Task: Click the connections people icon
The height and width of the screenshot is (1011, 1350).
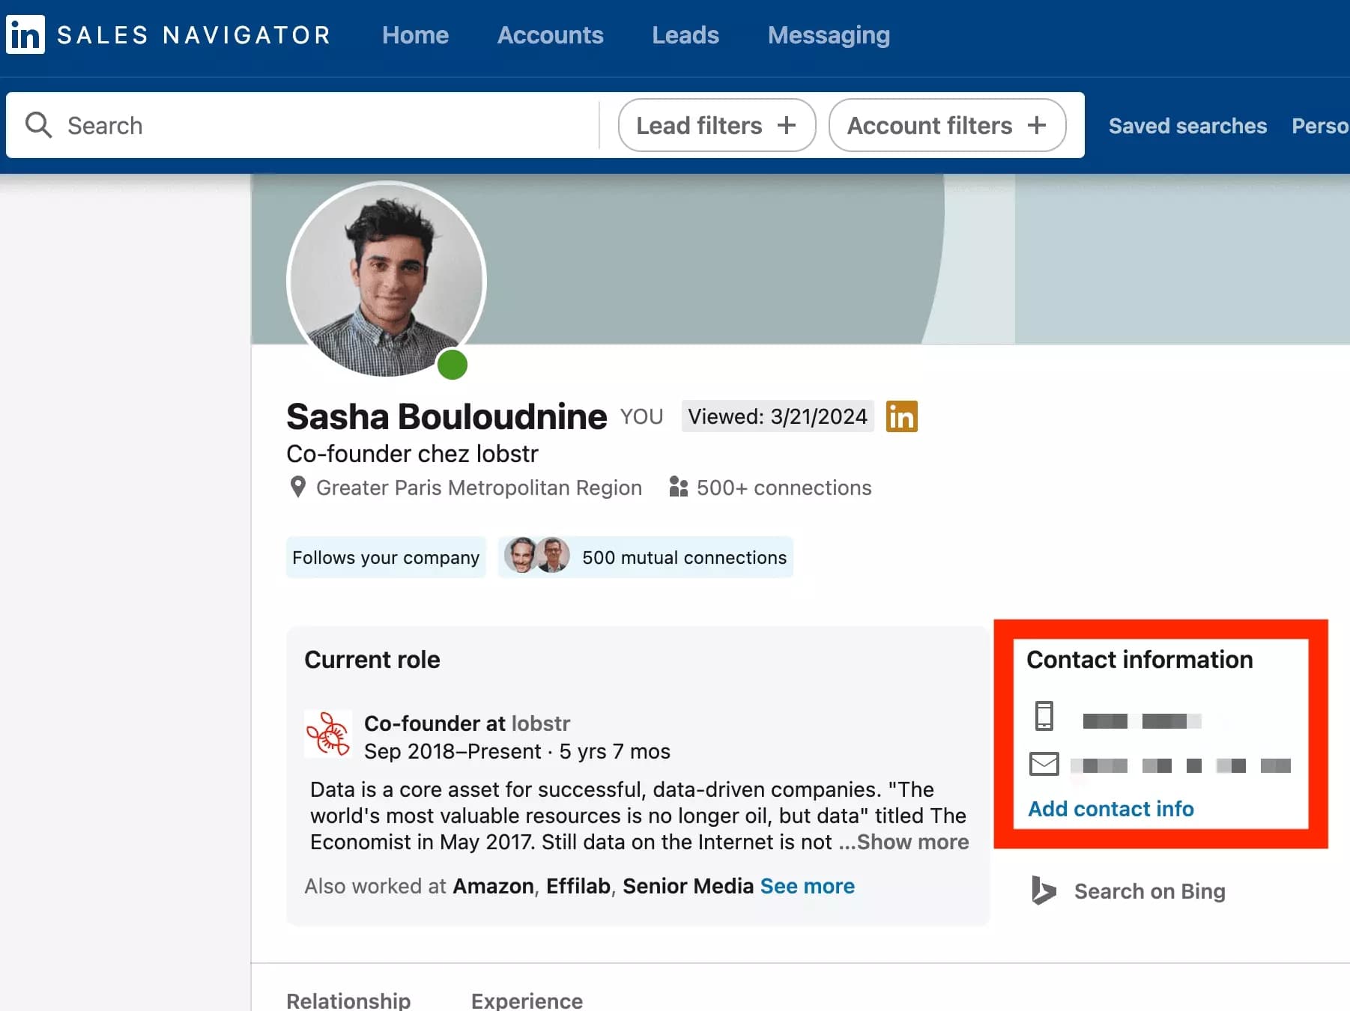Action: tap(676, 487)
